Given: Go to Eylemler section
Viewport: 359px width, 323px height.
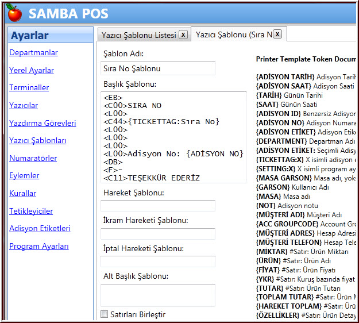Looking at the screenshot, I should (x=24, y=176).
